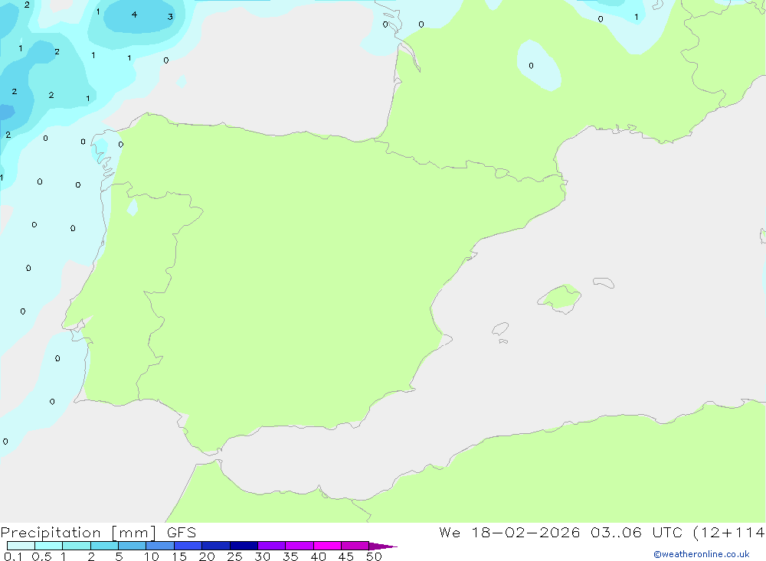Click the legend label "25"
This screenshot has width=766, height=561.
[x=235, y=556]
